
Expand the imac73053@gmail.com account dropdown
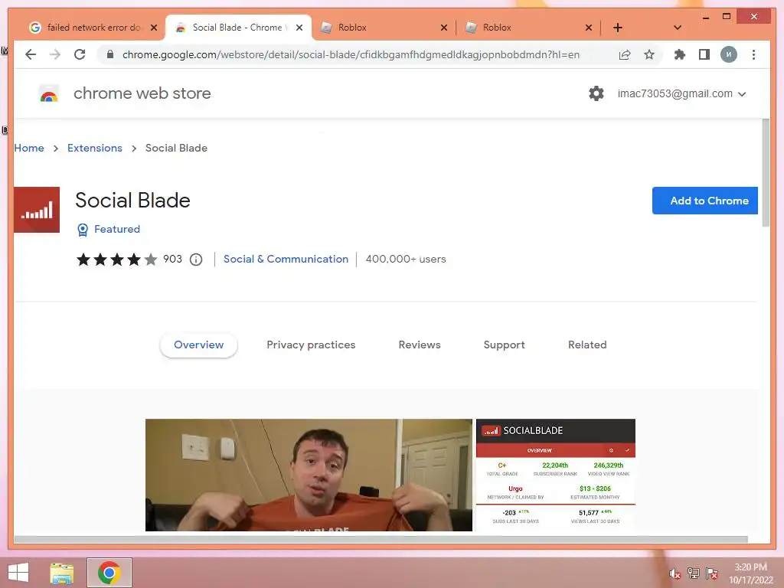tap(682, 93)
